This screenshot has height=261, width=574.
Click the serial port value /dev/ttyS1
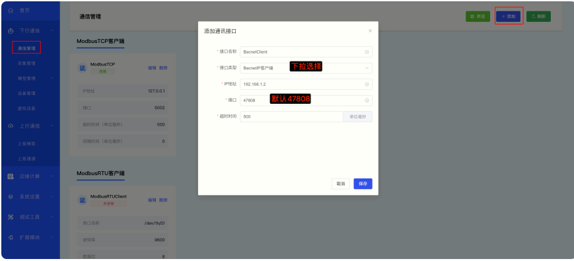(x=155, y=223)
